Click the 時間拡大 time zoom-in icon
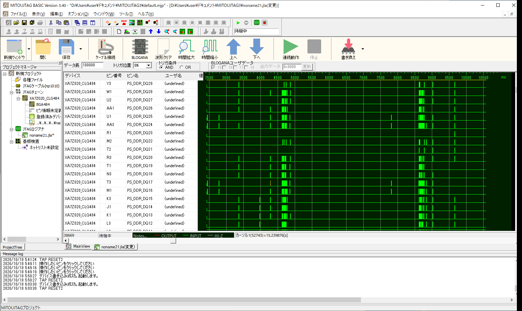Image resolution: width=522 pixels, height=311 pixels. (x=186, y=49)
